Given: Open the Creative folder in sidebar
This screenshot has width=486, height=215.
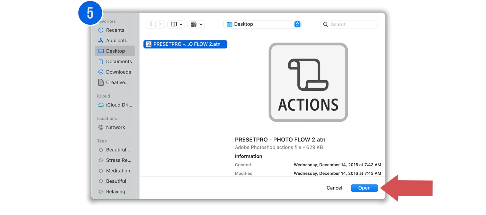Looking at the screenshot, I should (x=115, y=82).
